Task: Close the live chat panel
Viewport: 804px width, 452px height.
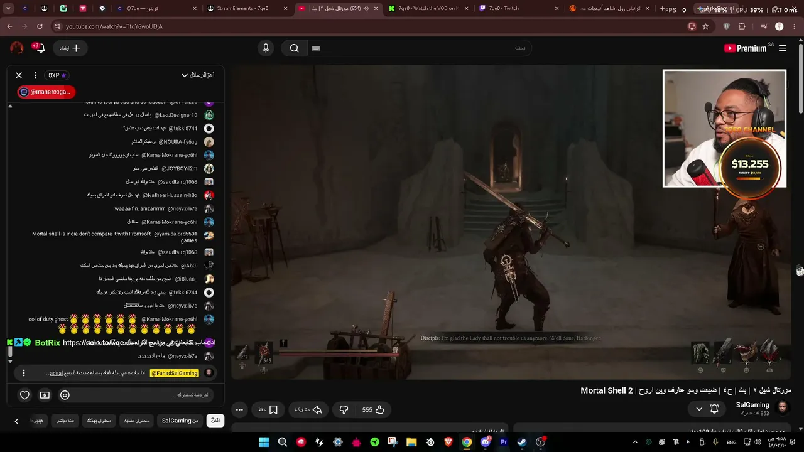Action: pyautogui.click(x=19, y=75)
